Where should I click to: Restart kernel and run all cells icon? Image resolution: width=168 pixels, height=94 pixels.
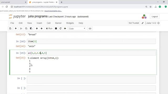tap(65, 28)
